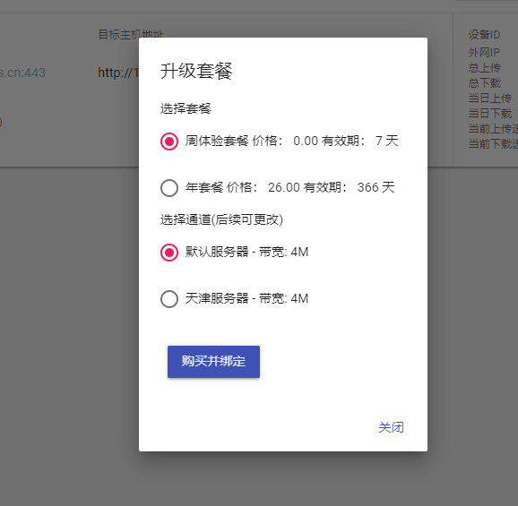Close the dialog via 关闭 link
This screenshot has height=506, width=518.
coord(391,427)
